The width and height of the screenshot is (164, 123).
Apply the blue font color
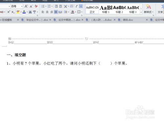(x=24, y=12)
